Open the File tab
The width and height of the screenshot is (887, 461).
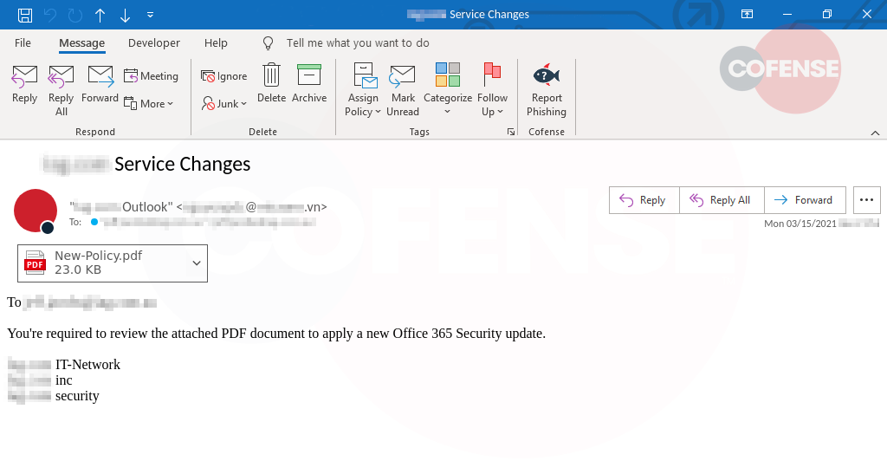(x=23, y=43)
